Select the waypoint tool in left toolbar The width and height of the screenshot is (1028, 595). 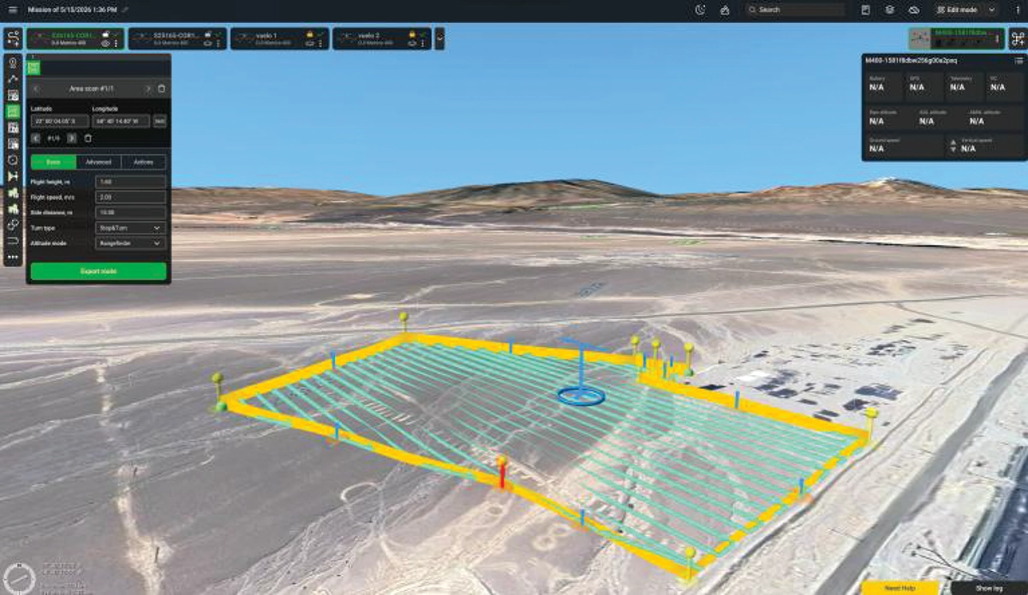point(13,62)
